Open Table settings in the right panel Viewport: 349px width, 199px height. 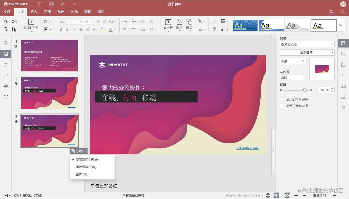click(343, 86)
